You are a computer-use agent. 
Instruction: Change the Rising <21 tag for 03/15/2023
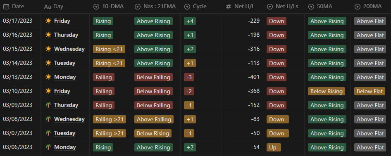(109, 49)
